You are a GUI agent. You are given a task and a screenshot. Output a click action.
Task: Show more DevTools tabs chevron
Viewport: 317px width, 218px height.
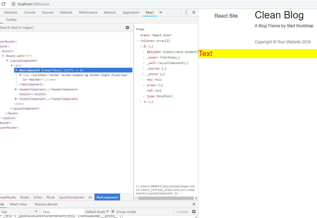click(x=161, y=12)
